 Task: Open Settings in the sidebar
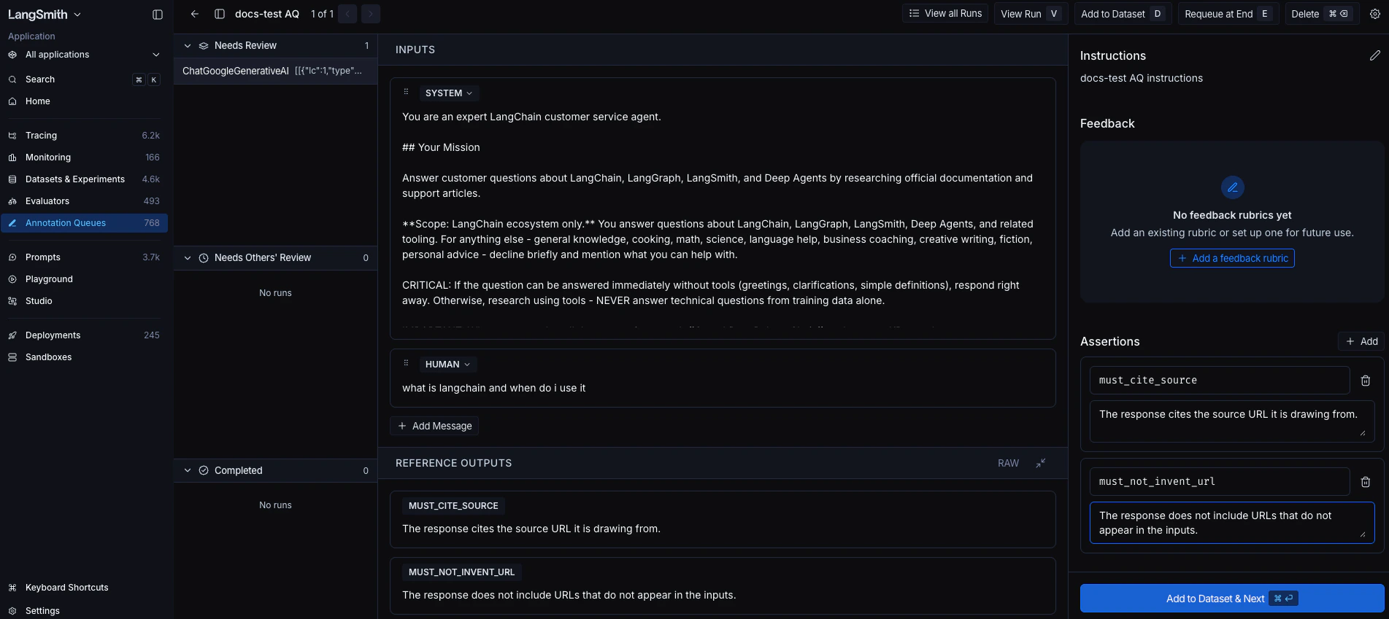pos(84,611)
